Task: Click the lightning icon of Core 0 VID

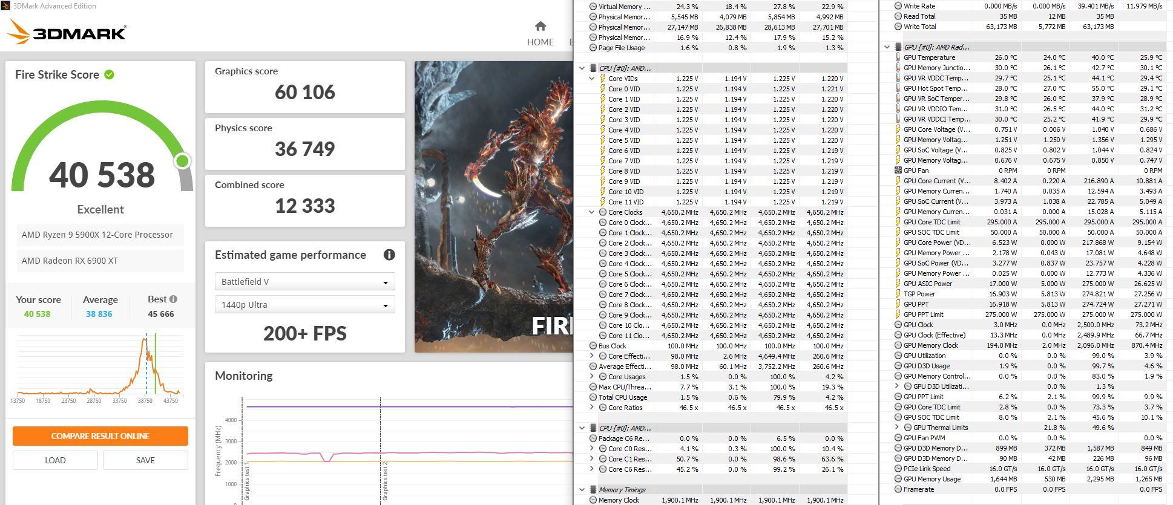Action: (603, 89)
